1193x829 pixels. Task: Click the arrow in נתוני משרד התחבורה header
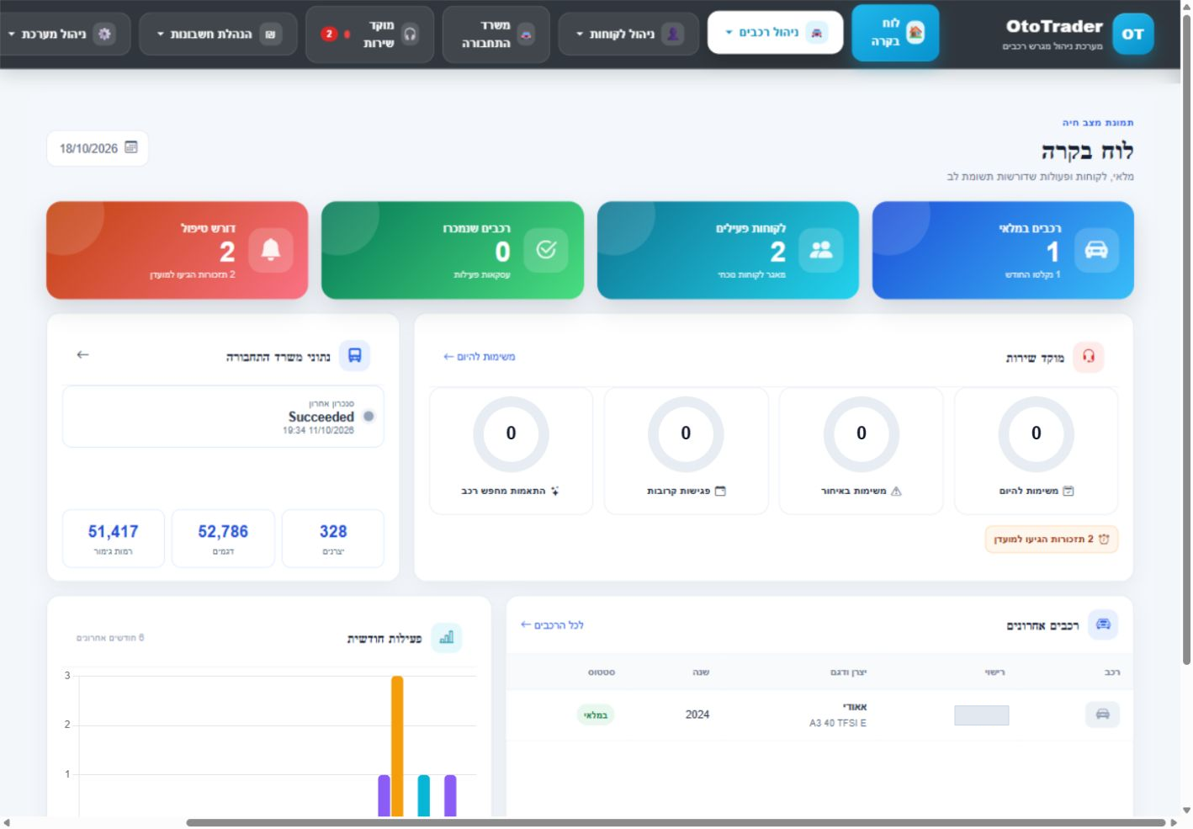coord(82,355)
